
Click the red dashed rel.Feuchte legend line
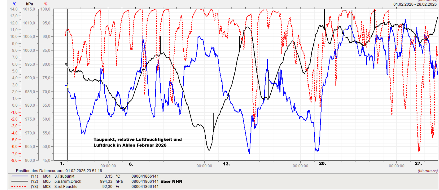click(x=19, y=187)
